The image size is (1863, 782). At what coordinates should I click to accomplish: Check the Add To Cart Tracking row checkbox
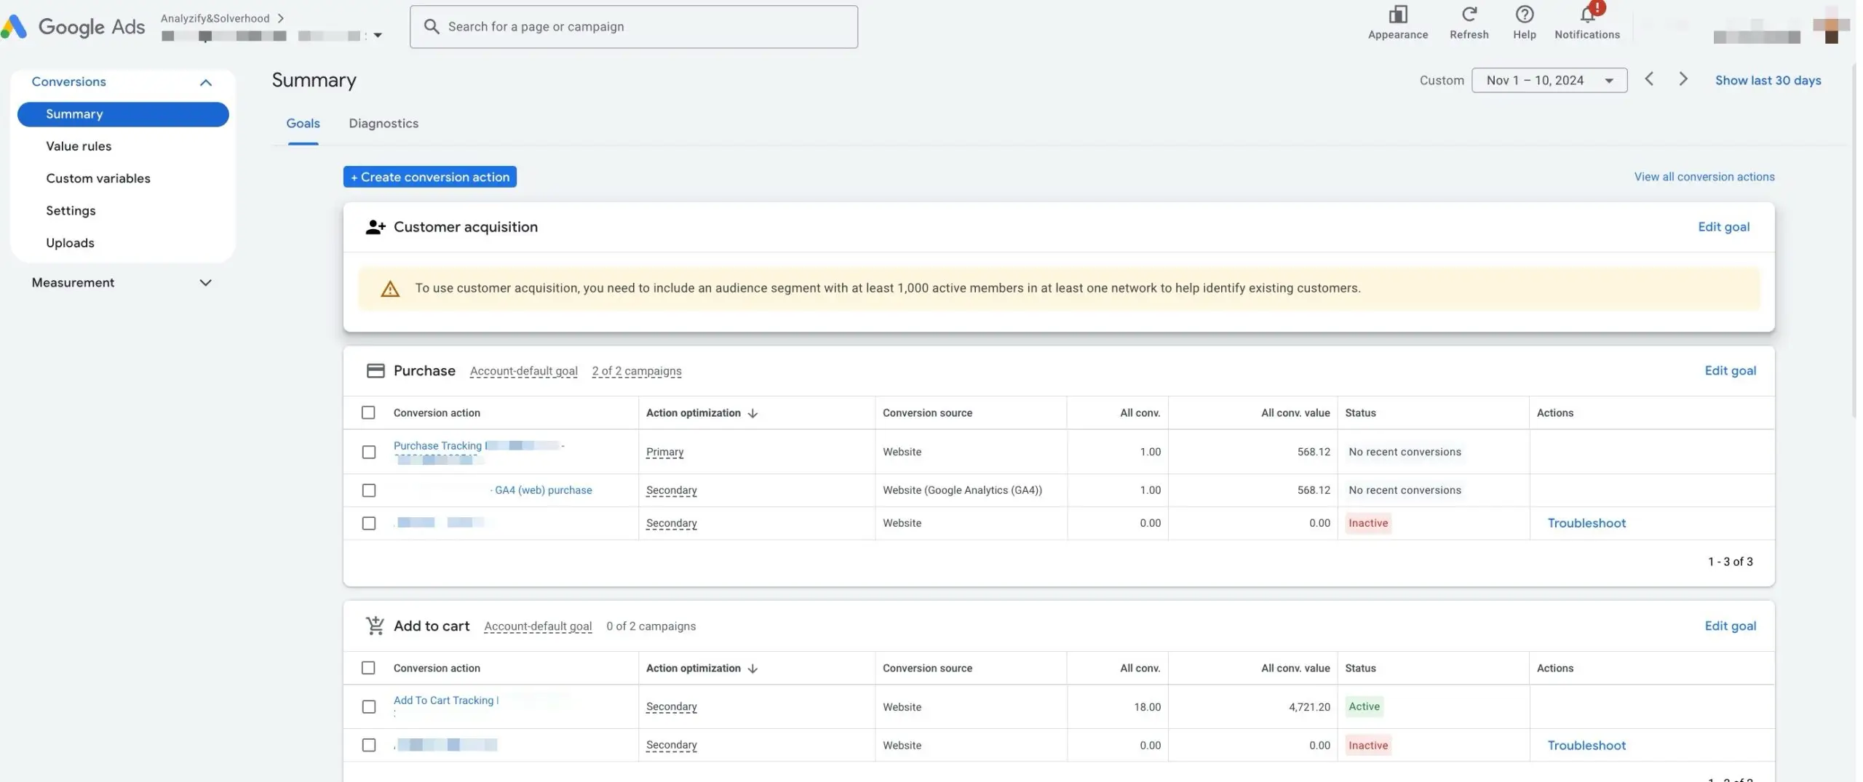(x=368, y=706)
